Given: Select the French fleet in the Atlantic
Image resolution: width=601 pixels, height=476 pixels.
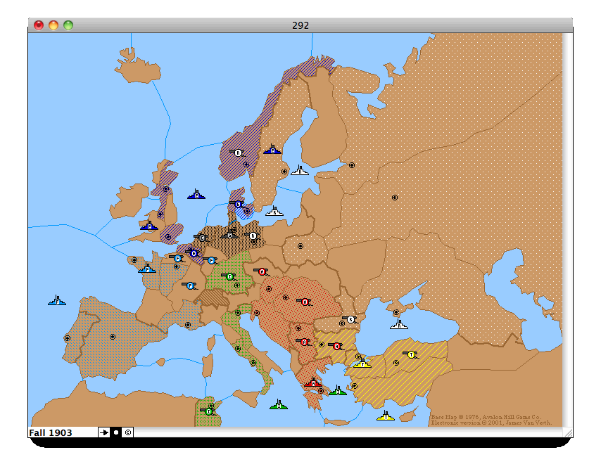Looking at the screenshot, I should click(57, 301).
